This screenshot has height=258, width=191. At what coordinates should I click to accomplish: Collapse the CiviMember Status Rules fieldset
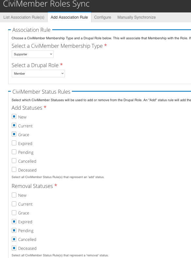(x=41, y=92)
